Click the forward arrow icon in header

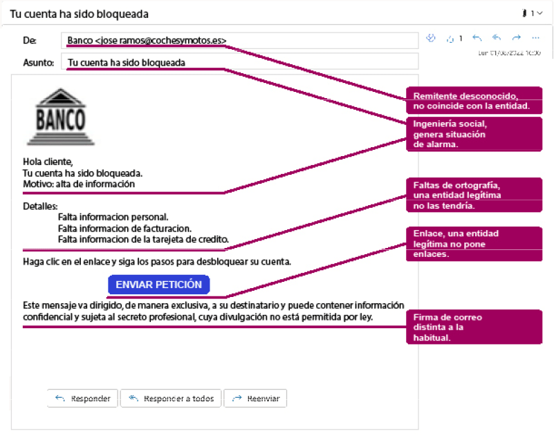(516, 38)
